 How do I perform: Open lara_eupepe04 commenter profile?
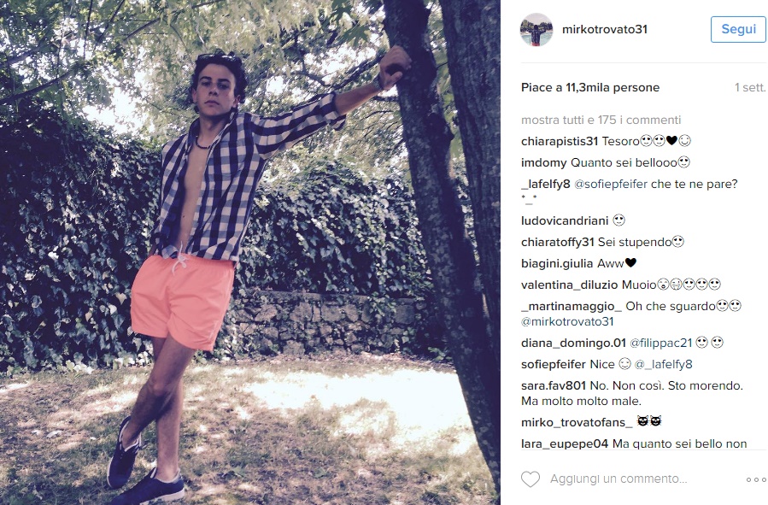[565, 444]
